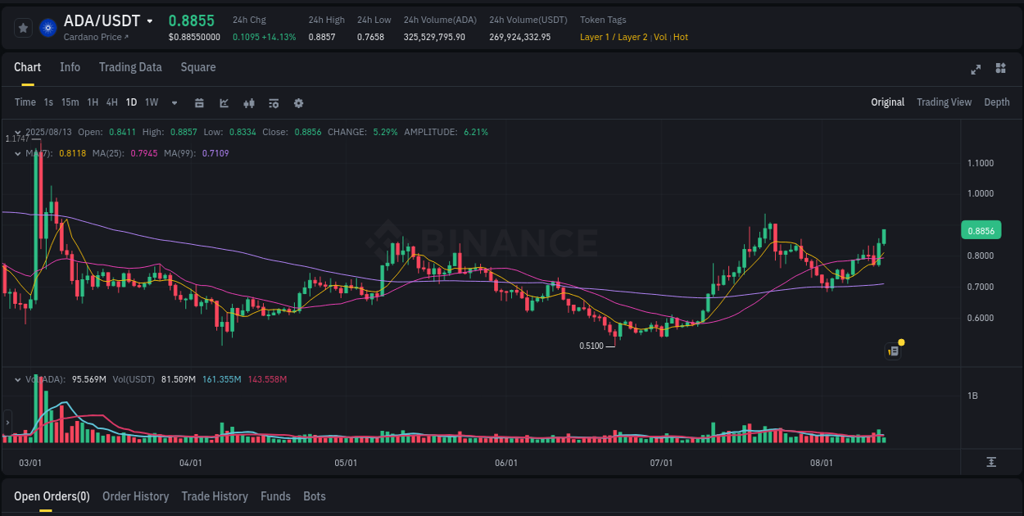The height and width of the screenshot is (516, 1024).
Task: Switch chart mode to Trading View
Action: [x=944, y=102]
